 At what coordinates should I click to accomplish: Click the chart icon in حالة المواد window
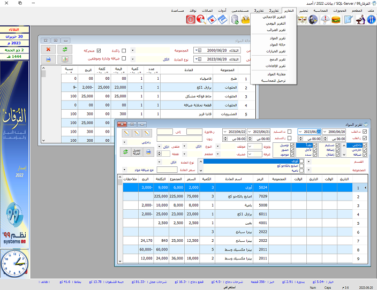(65, 59)
